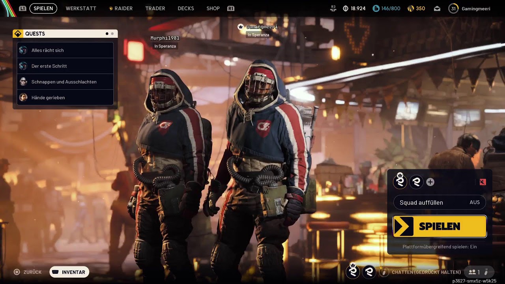Click the yellow QUESTS diamond icon

18,34
